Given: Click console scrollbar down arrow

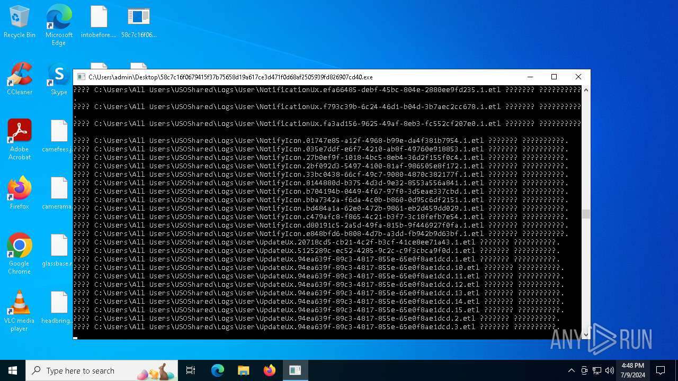Looking at the screenshot, I should pos(586,335).
